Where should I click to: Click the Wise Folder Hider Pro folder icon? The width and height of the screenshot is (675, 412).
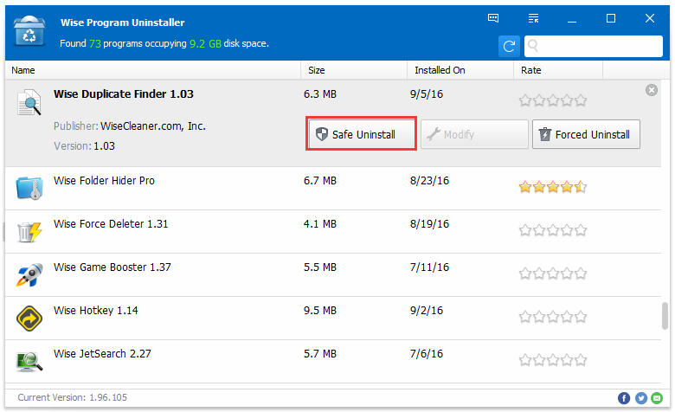[x=29, y=188]
